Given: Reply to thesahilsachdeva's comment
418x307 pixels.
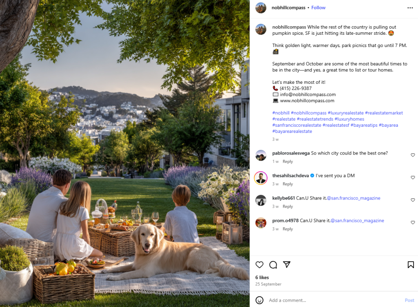Looking at the screenshot, I should tap(288, 184).
